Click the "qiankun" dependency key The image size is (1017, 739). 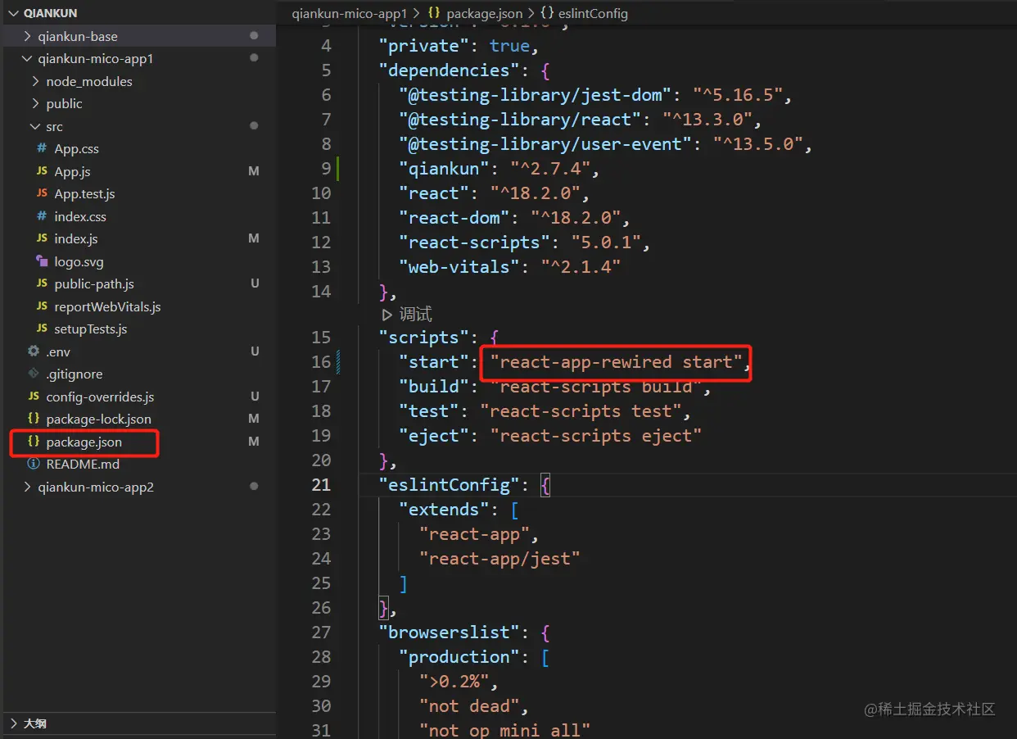point(444,169)
